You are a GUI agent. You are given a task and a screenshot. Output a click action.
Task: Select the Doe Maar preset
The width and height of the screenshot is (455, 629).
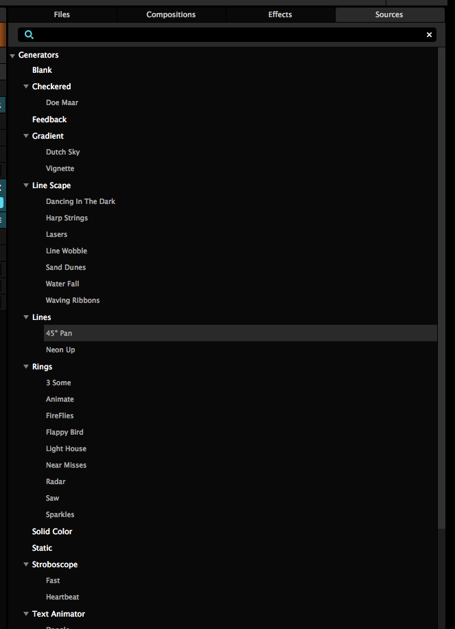(x=62, y=103)
